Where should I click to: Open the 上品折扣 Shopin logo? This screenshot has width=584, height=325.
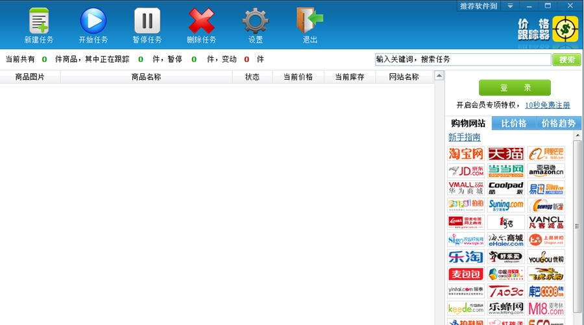click(x=546, y=240)
